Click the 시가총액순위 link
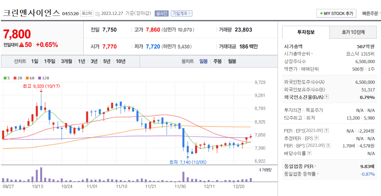Image resolution: width=381 pixels, height=196 pixels. pyautogui.click(x=297, y=54)
